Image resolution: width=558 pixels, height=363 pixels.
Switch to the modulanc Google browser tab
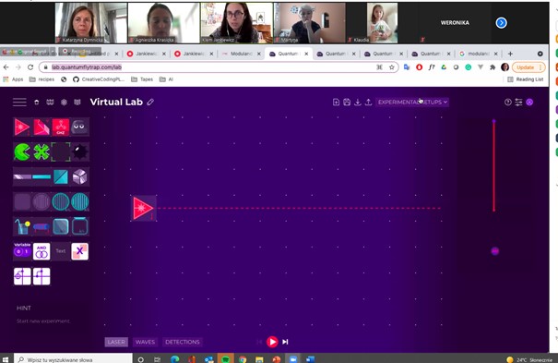[478, 54]
